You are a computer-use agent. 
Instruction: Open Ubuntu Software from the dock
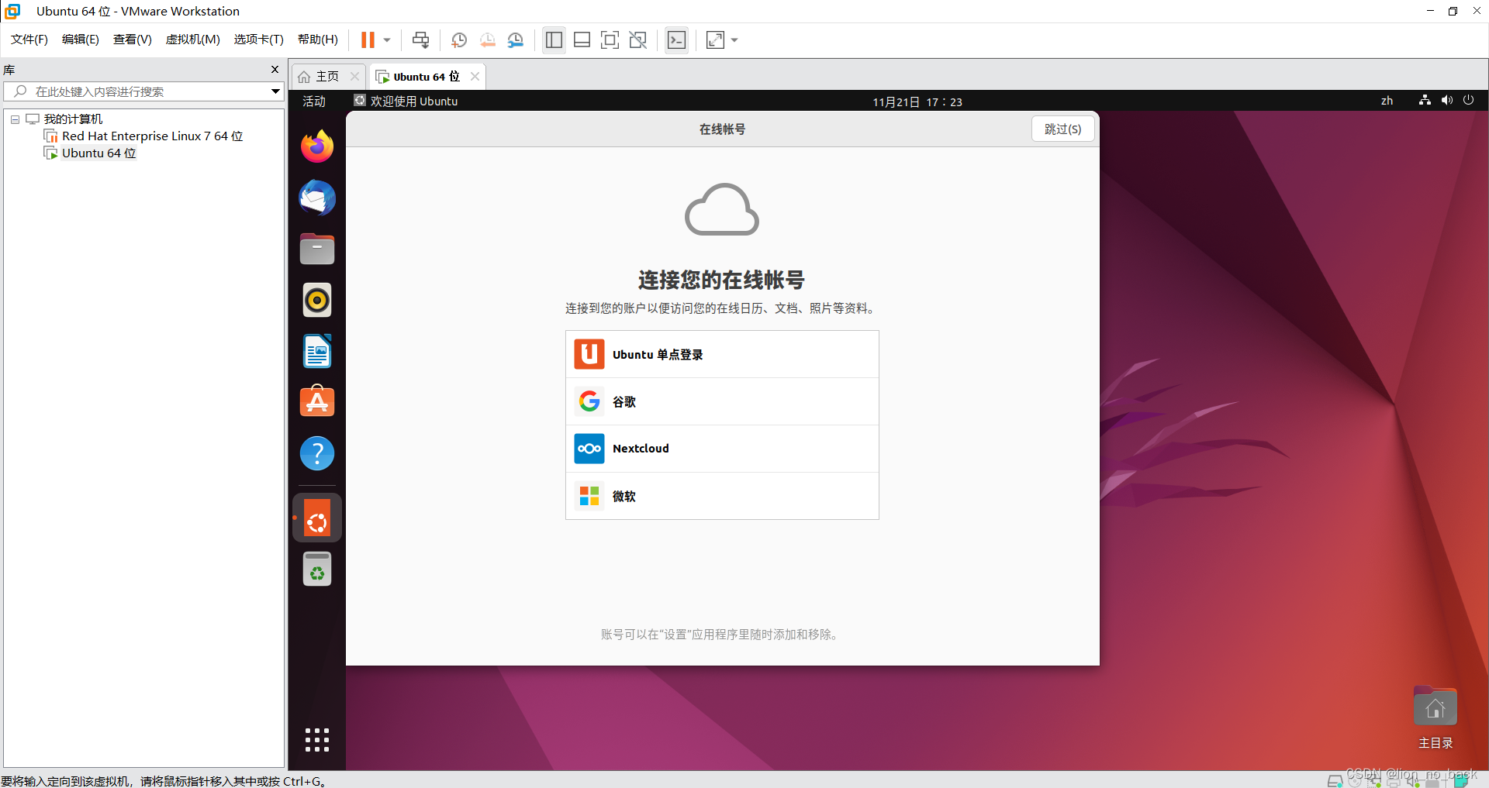[316, 401]
